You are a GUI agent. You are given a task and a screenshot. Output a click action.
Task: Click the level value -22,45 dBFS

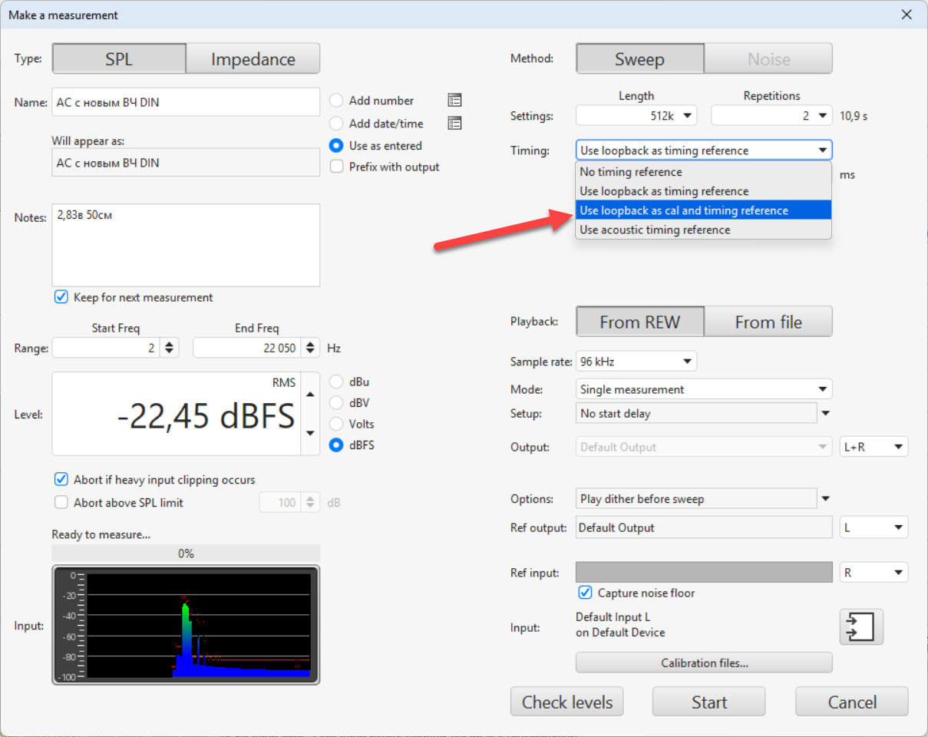tap(206, 415)
